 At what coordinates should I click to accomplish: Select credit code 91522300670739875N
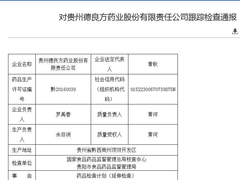coord(153,90)
